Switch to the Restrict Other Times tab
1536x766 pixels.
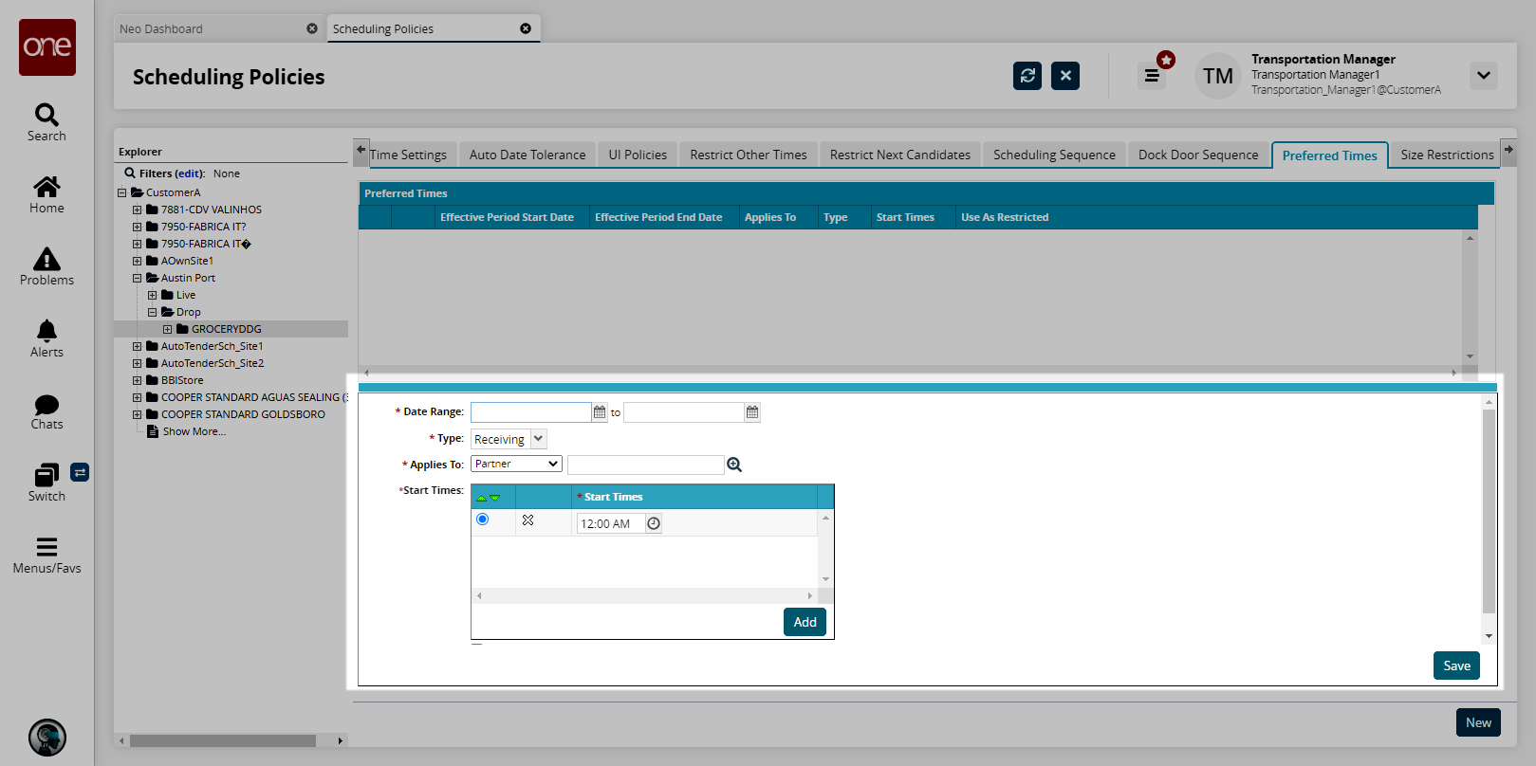coord(748,155)
